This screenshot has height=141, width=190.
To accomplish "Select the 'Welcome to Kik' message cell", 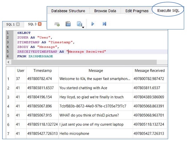I will coord(96,79).
